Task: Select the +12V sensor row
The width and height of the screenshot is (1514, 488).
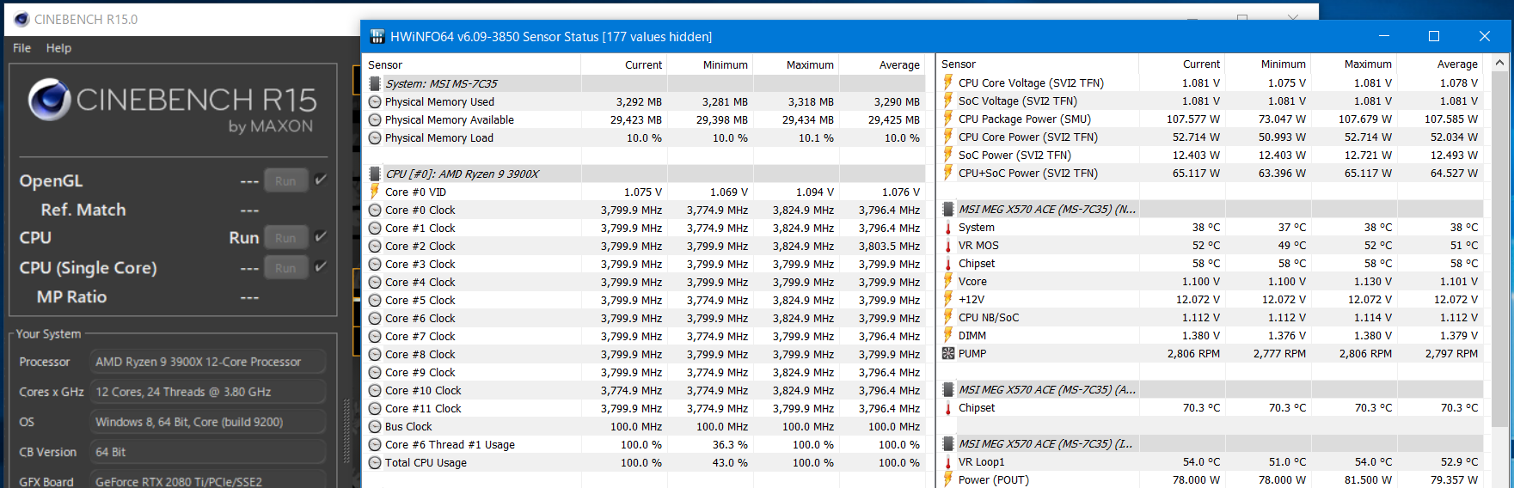Action: coord(1211,299)
